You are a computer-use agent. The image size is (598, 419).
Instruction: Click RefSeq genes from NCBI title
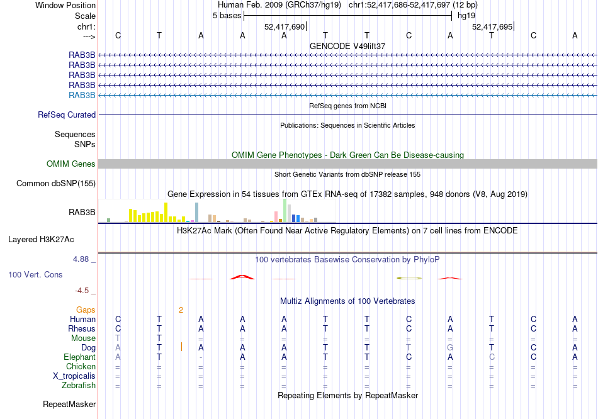[x=348, y=106]
